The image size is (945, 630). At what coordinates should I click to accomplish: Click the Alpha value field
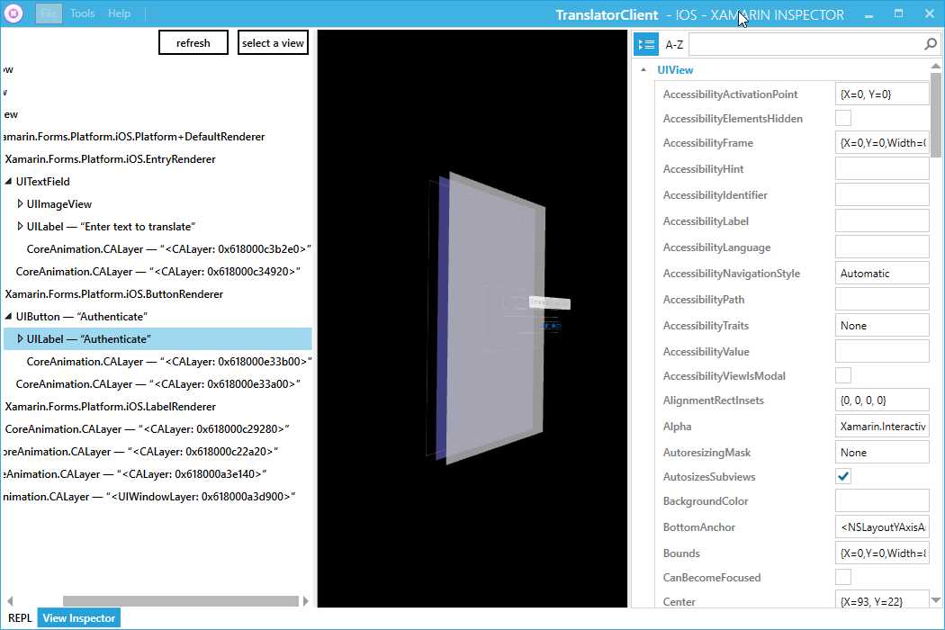click(882, 427)
